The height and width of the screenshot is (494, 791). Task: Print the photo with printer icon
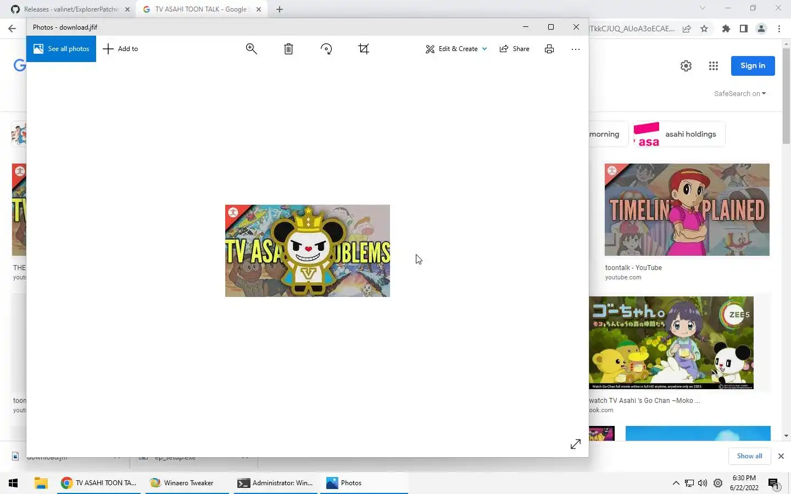549,49
